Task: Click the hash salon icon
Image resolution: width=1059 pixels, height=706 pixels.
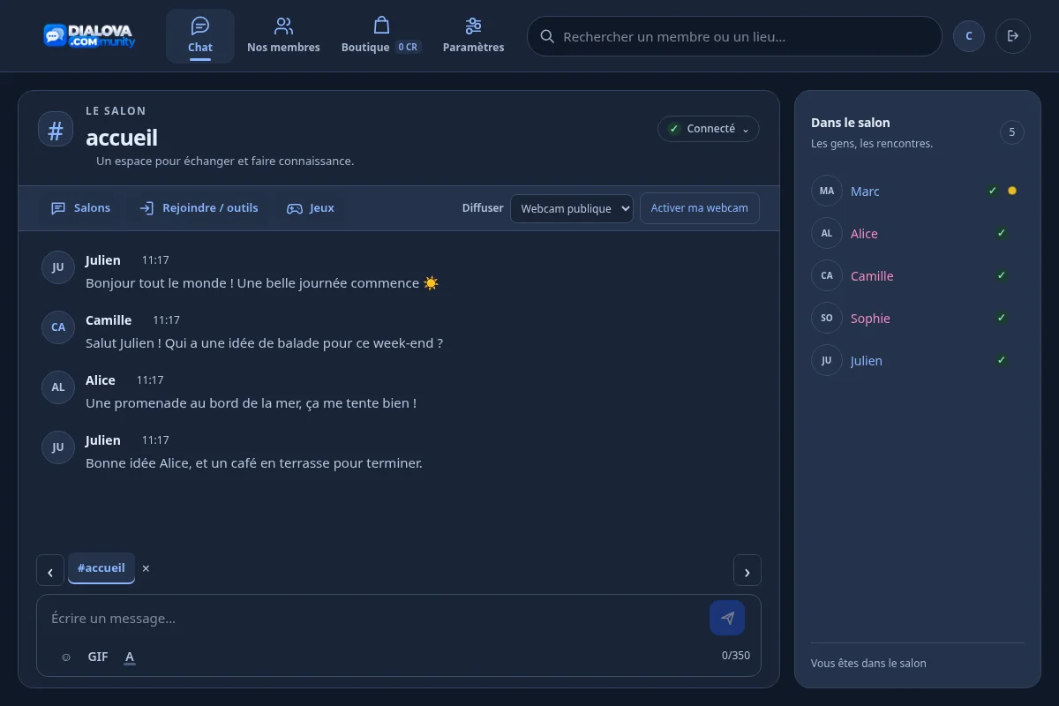Action: 56,131
